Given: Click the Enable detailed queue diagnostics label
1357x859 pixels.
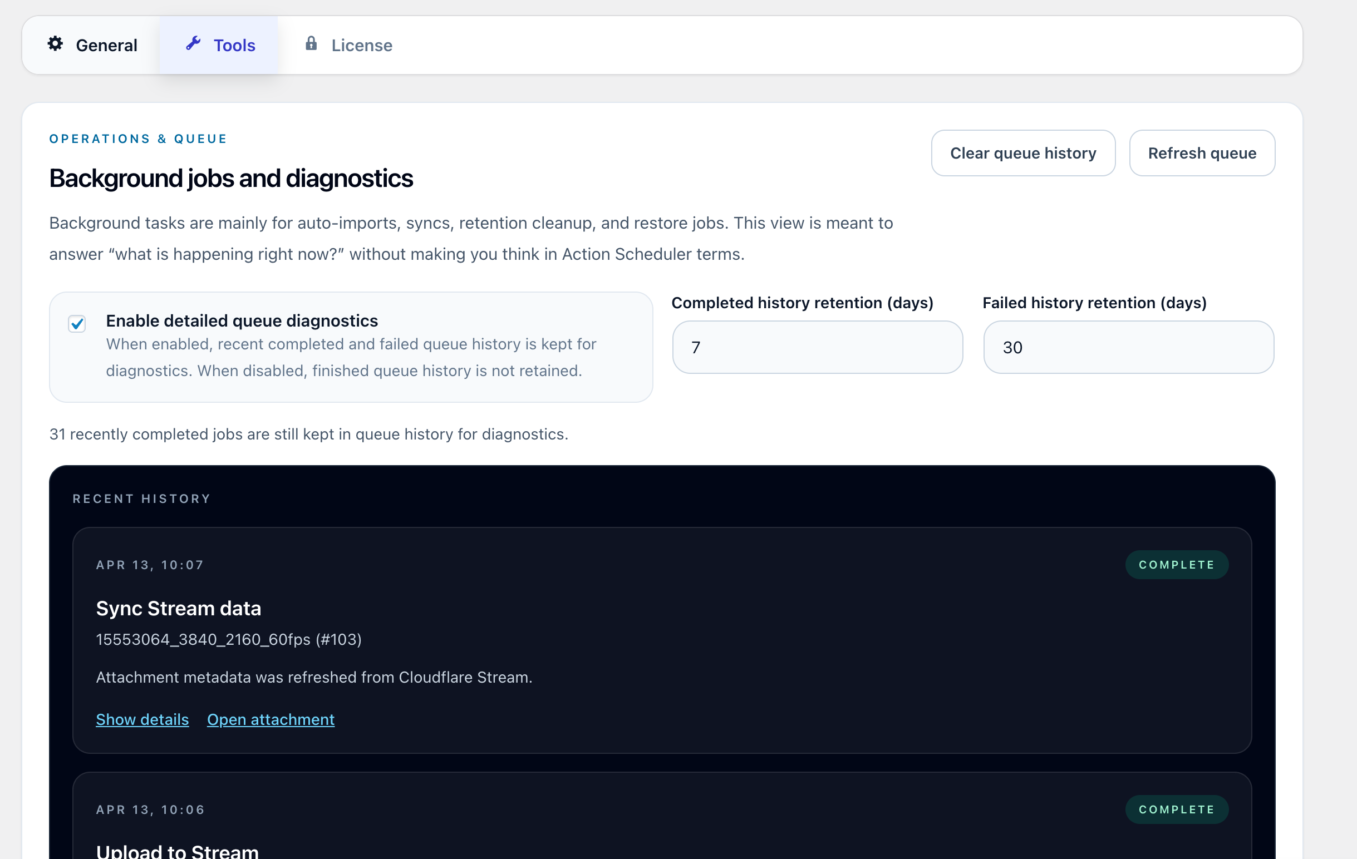Looking at the screenshot, I should point(242,320).
